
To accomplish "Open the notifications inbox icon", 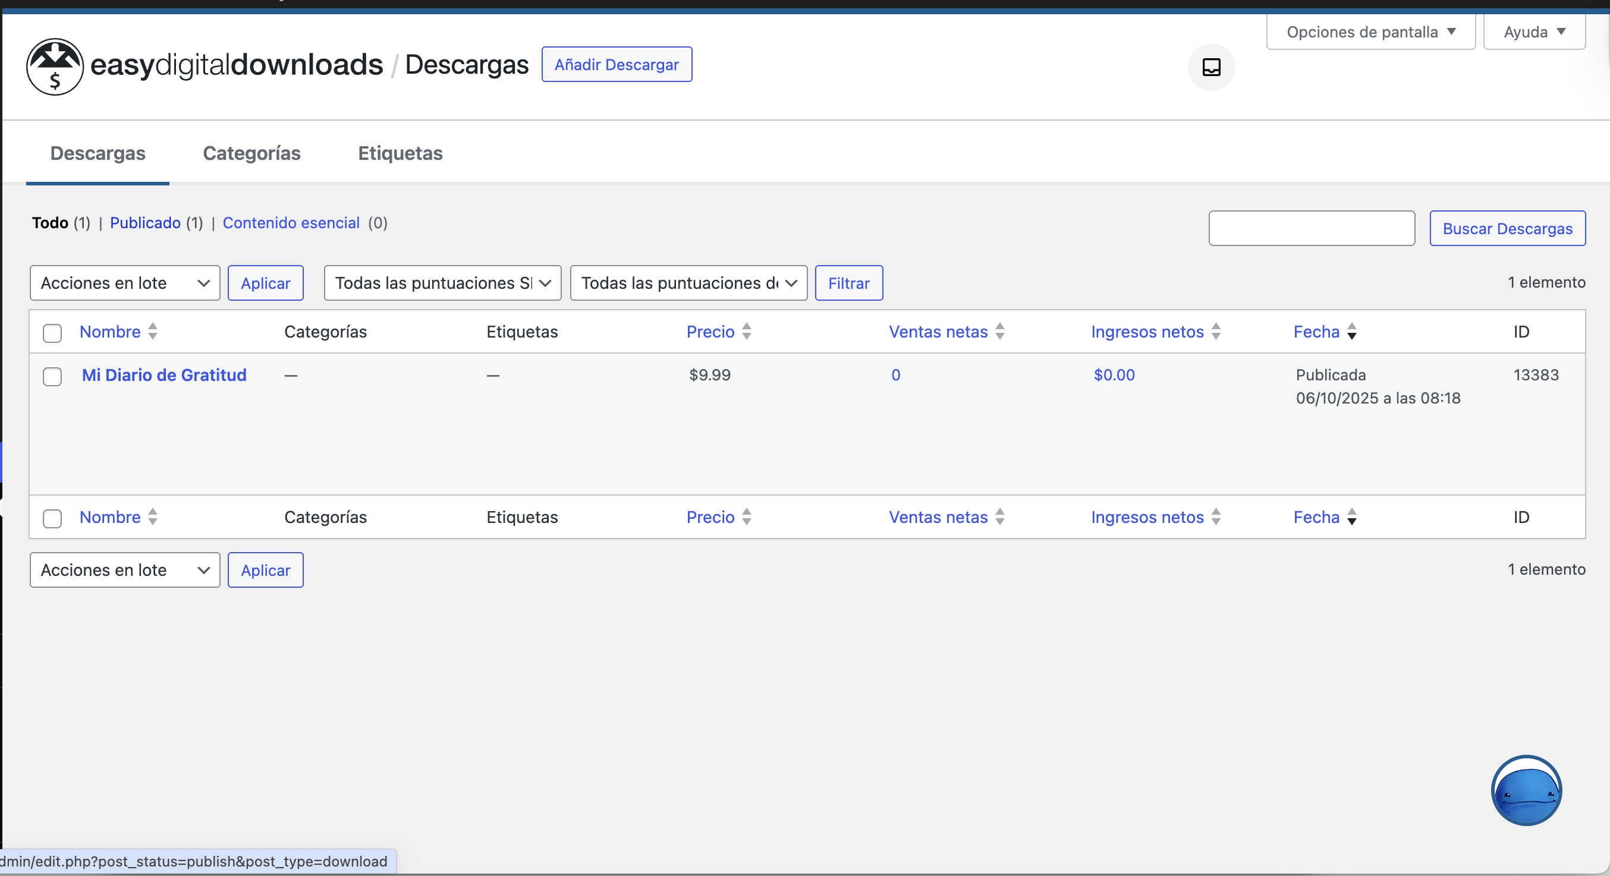I will 1210,67.
